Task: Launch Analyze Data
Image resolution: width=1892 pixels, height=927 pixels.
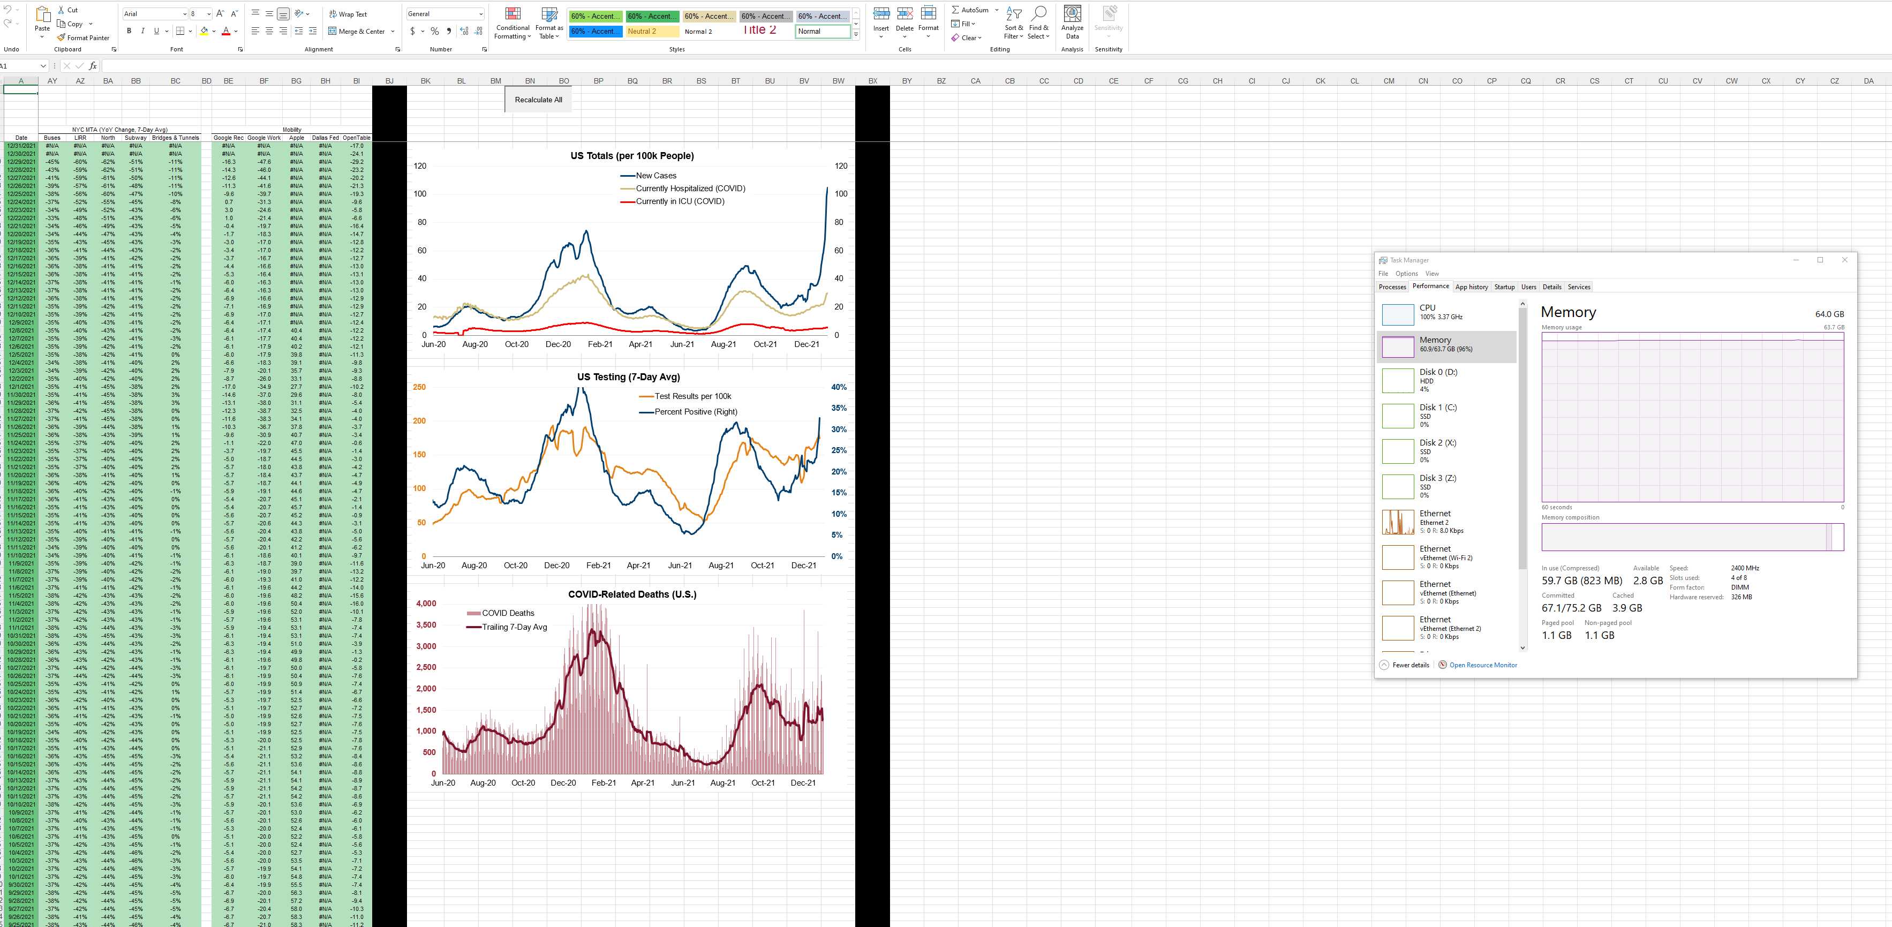Action: (x=1072, y=23)
